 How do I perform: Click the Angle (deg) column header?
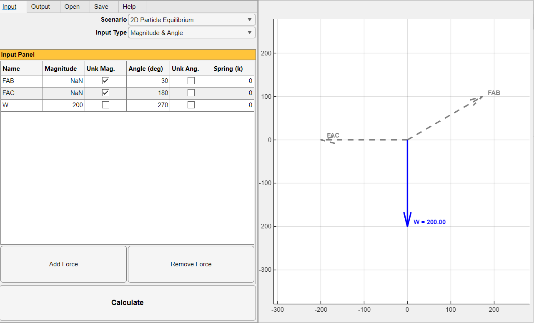(x=148, y=68)
